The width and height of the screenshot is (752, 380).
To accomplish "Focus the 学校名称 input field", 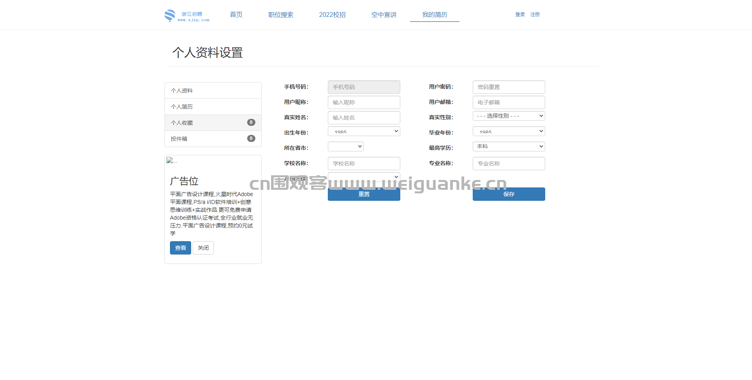I will pyautogui.click(x=364, y=164).
